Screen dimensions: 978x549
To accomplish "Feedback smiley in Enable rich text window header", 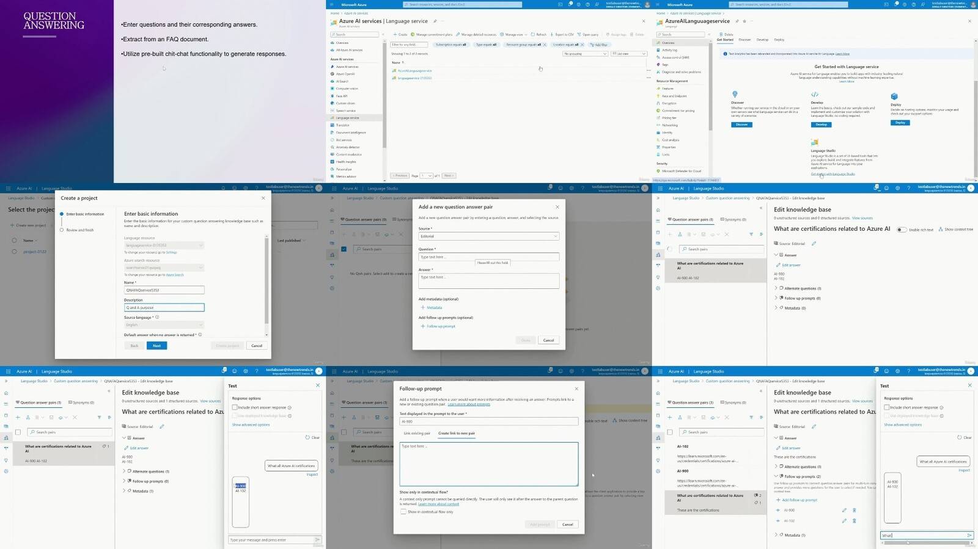I will tap(886, 188).
